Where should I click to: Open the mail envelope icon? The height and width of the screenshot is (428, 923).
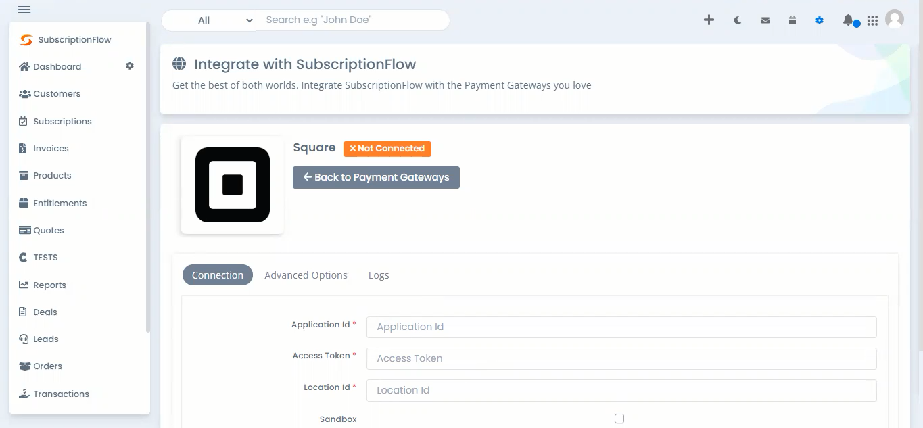click(x=765, y=20)
